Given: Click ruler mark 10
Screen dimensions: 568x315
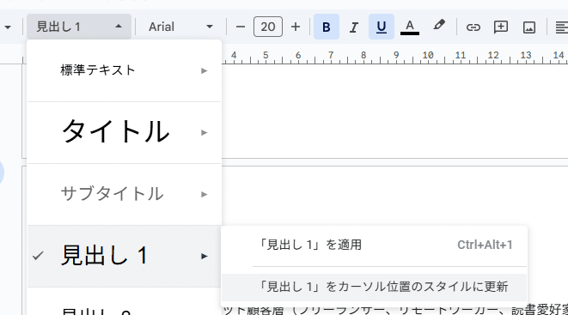Looking at the screenshot, I should tap(428, 55).
